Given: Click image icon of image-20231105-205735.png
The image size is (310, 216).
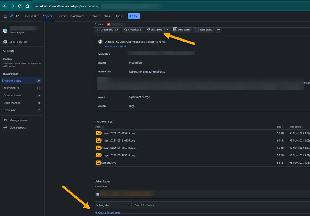Looking at the screenshot, I should pos(98,133).
